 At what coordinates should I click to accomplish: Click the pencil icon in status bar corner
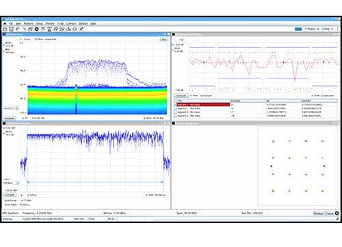tap(338, 219)
